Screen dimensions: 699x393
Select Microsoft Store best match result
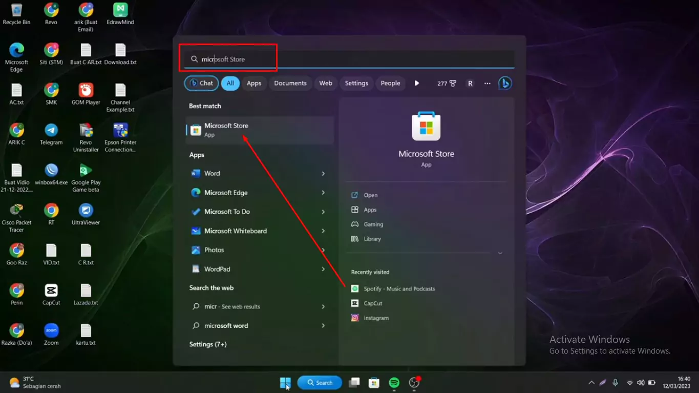260,130
